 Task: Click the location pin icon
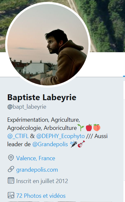11,158
